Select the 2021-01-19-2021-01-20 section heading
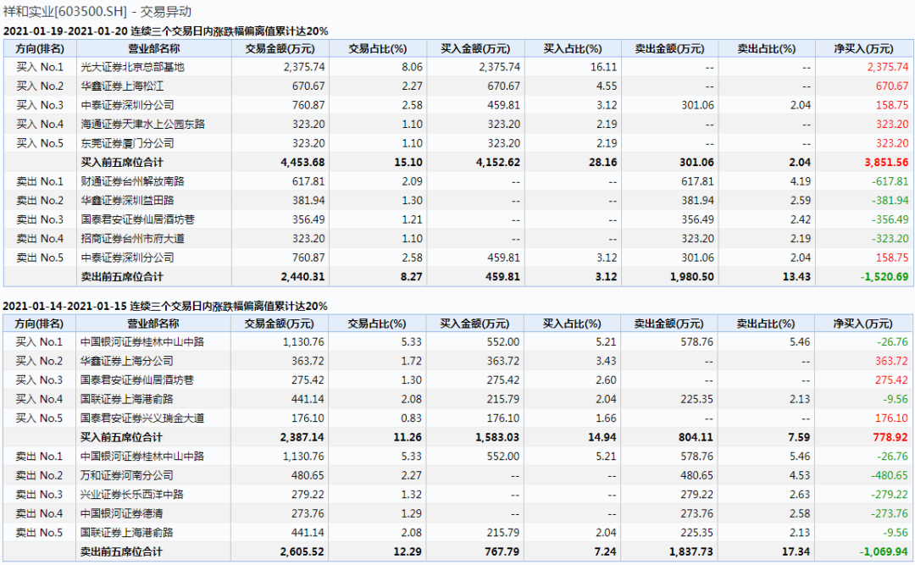The height and width of the screenshot is (565, 915). click(x=165, y=31)
